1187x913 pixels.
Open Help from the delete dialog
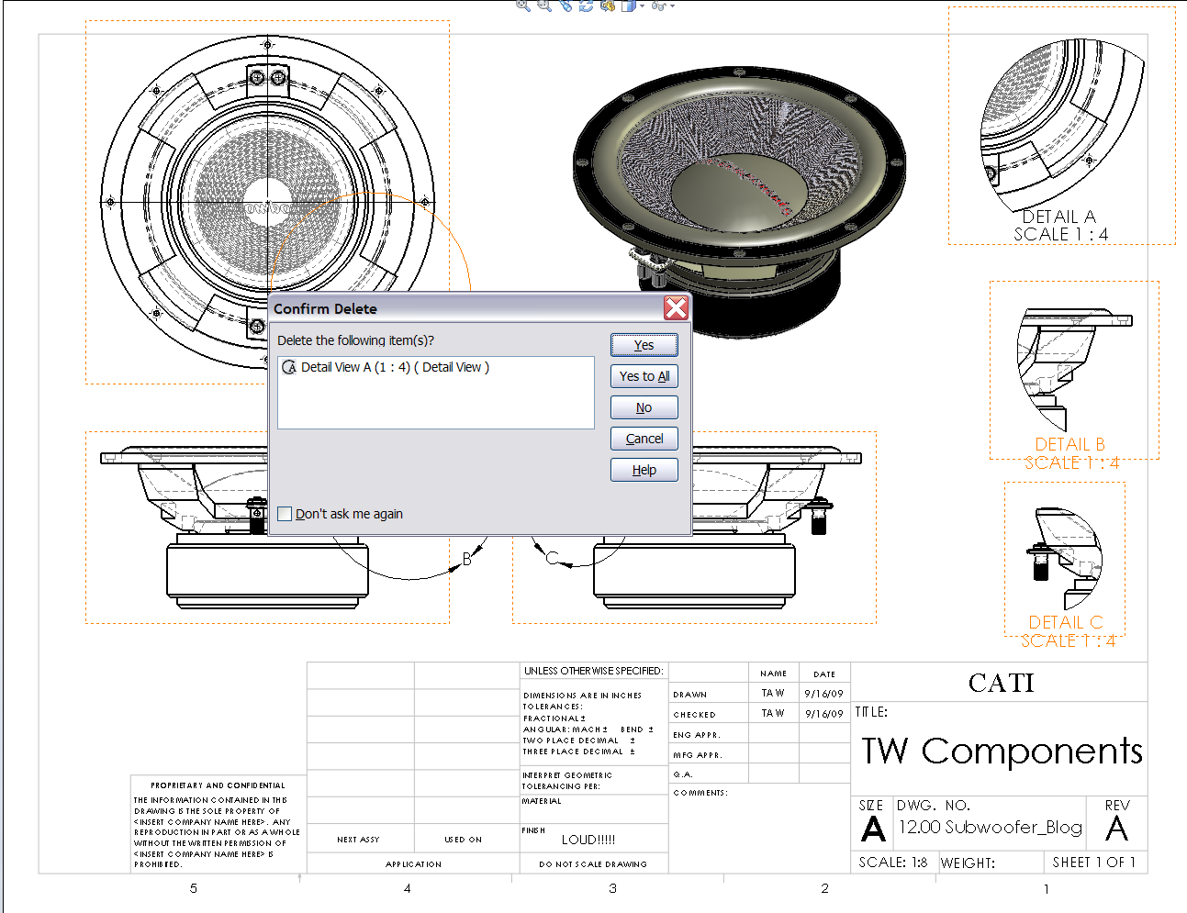click(x=644, y=470)
